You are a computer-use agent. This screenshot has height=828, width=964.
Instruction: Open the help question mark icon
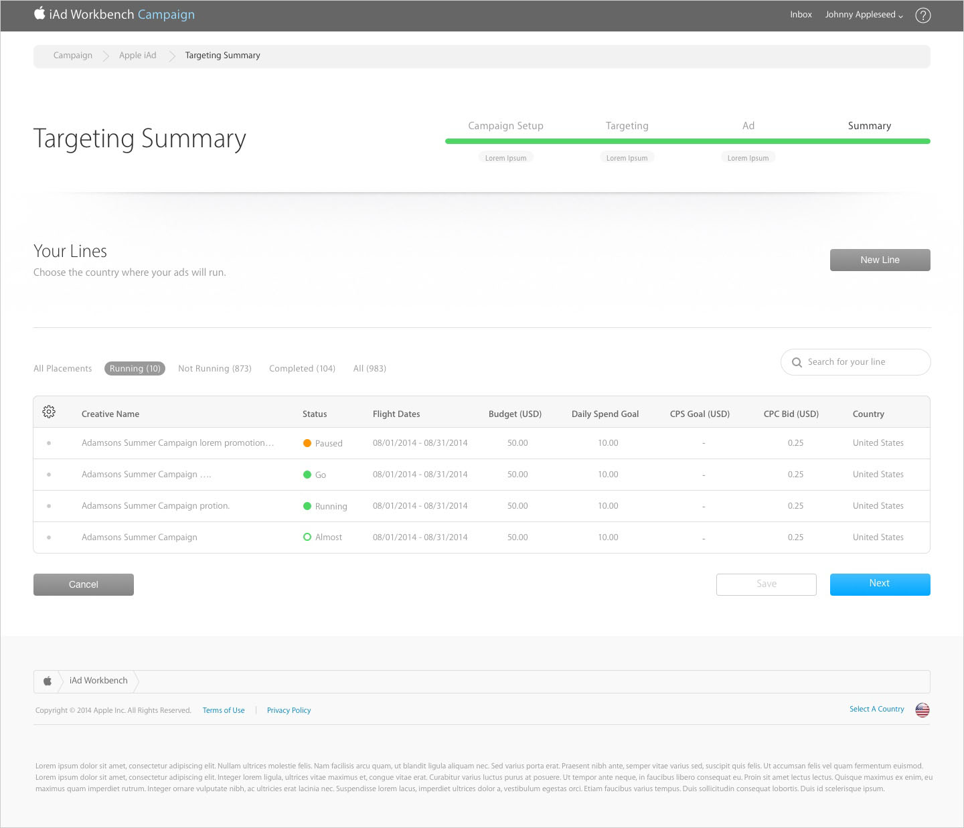pyautogui.click(x=922, y=15)
